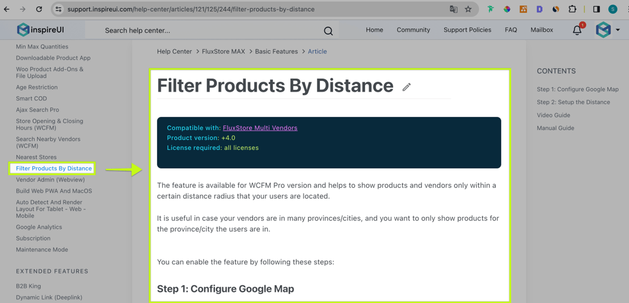Open the color wheel extension icon
629x303 pixels.
[507, 9]
